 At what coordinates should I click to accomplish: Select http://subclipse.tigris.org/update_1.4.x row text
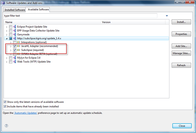(39, 38)
